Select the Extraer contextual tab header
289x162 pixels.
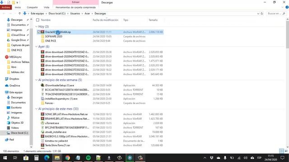(x=75, y=2)
